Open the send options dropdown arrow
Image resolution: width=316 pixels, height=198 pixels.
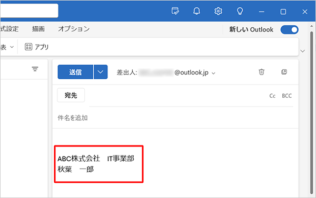101,72
